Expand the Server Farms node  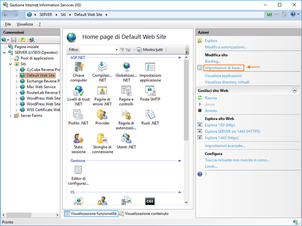[x=10, y=116]
